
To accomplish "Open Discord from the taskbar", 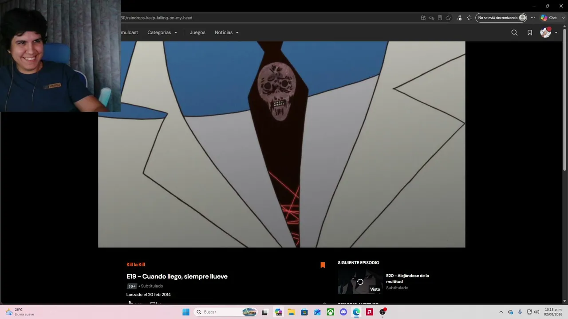I will [343, 312].
